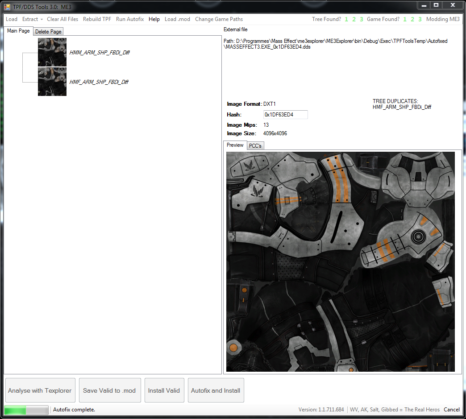466x419 pixels.
Task: Click Analyse with Texplorer button
Action: coord(40,390)
